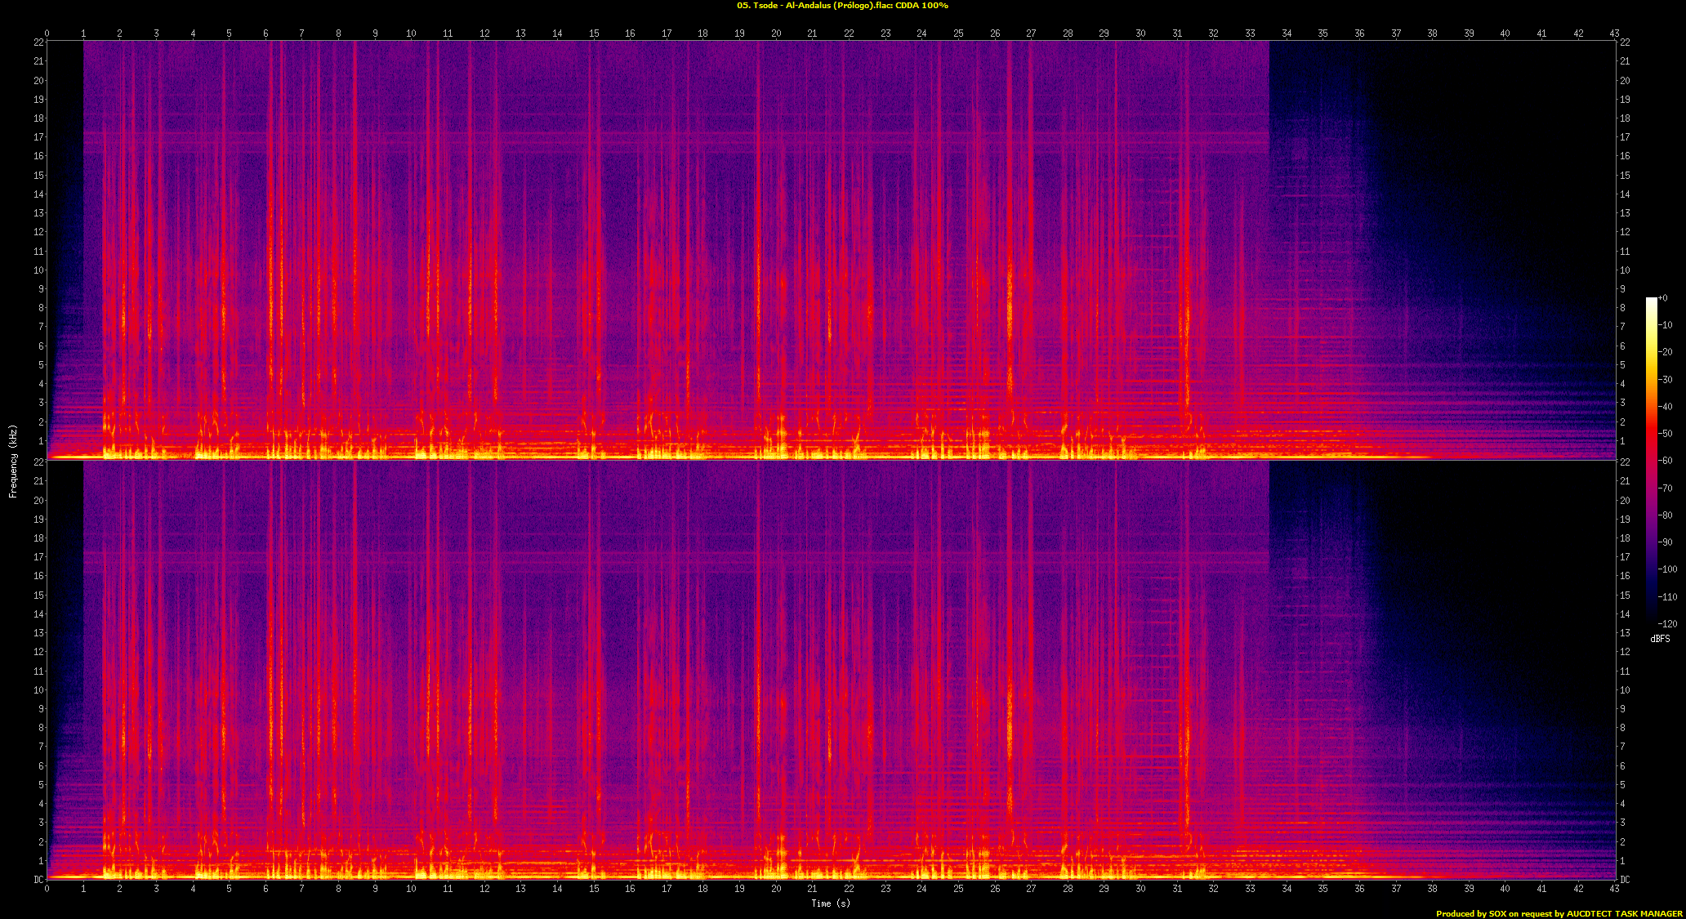The image size is (1686, 919).
Task: Click the Time (s) axis label
Action: (x=831, y=903)
